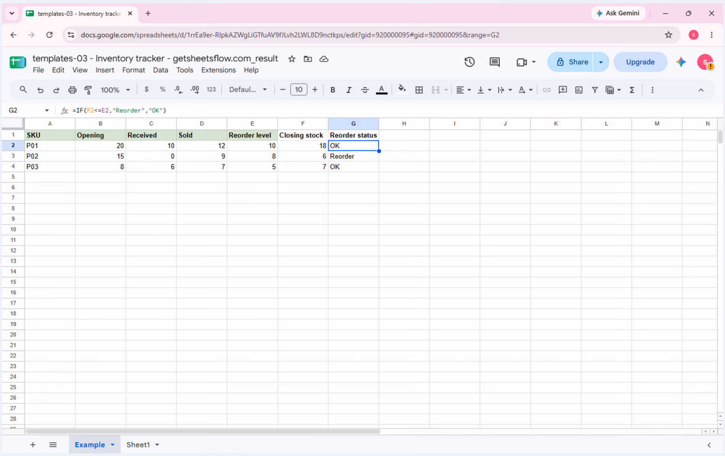Click the font size input field
Screen dimensions: 725x456
[298, 89]
